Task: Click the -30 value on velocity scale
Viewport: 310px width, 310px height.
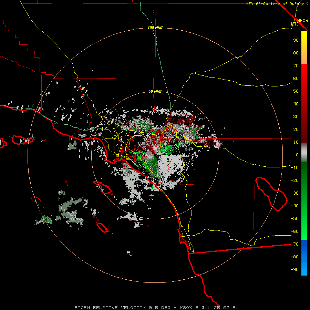Action: 294,193
